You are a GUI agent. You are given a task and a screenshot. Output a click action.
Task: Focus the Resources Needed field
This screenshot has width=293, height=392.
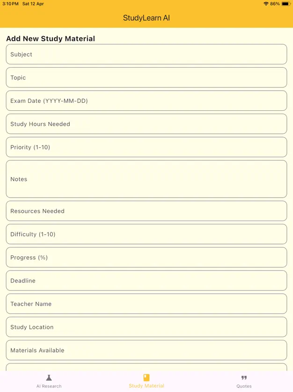(146, 211)
